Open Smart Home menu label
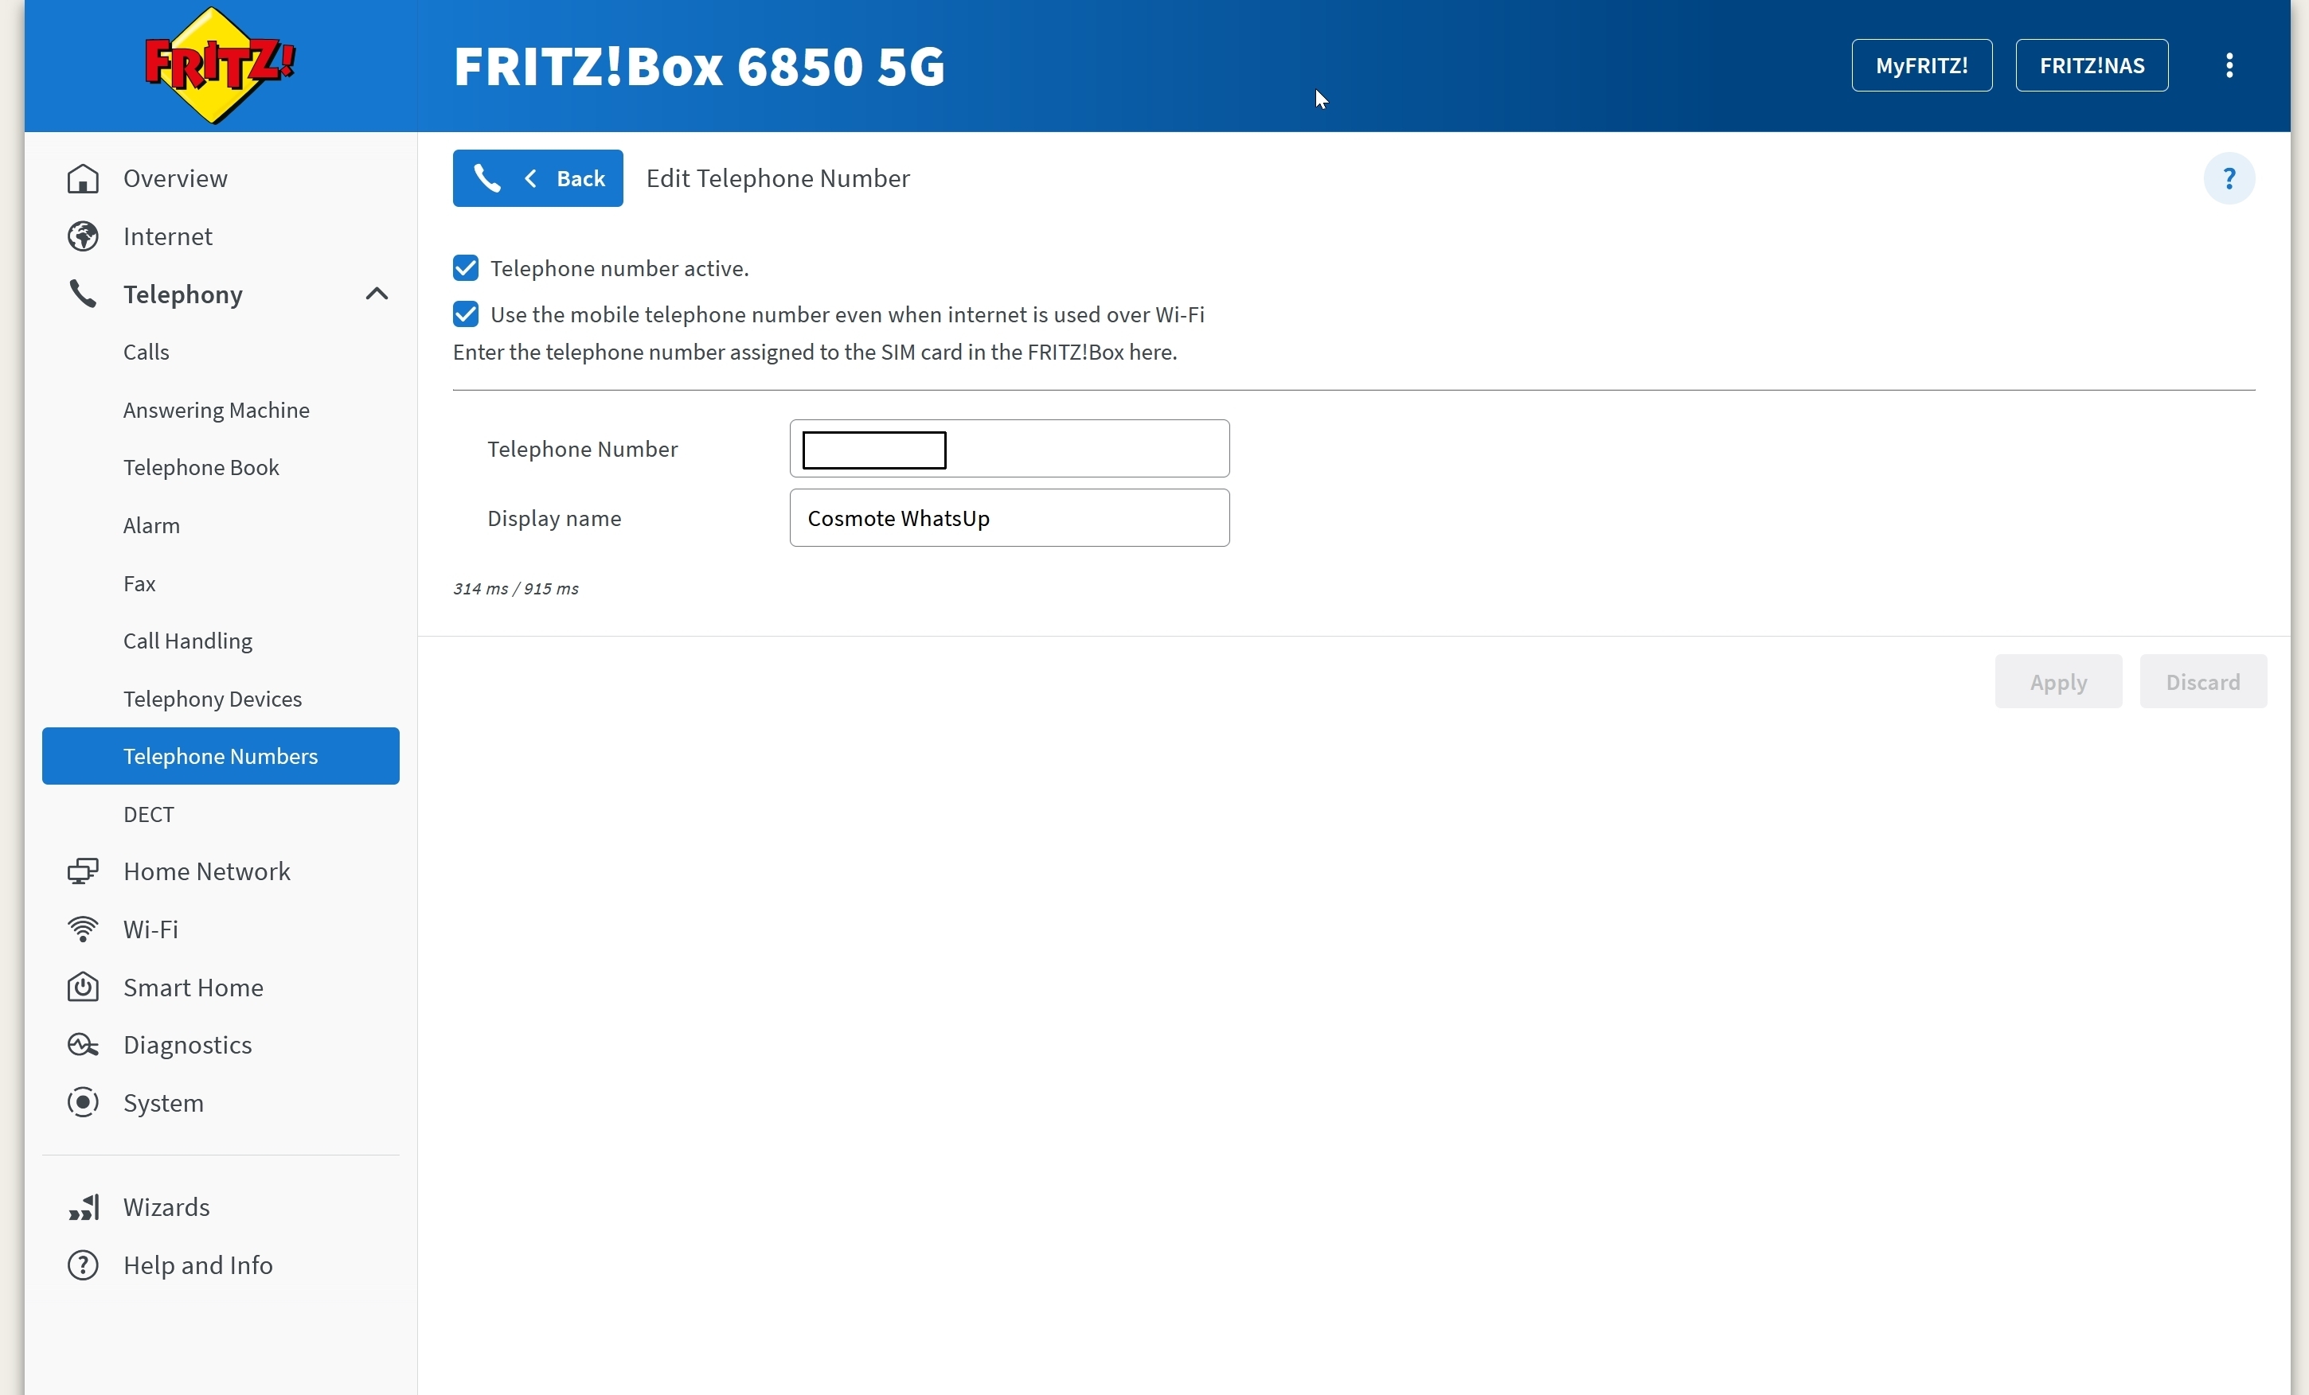 pos(193,988)
